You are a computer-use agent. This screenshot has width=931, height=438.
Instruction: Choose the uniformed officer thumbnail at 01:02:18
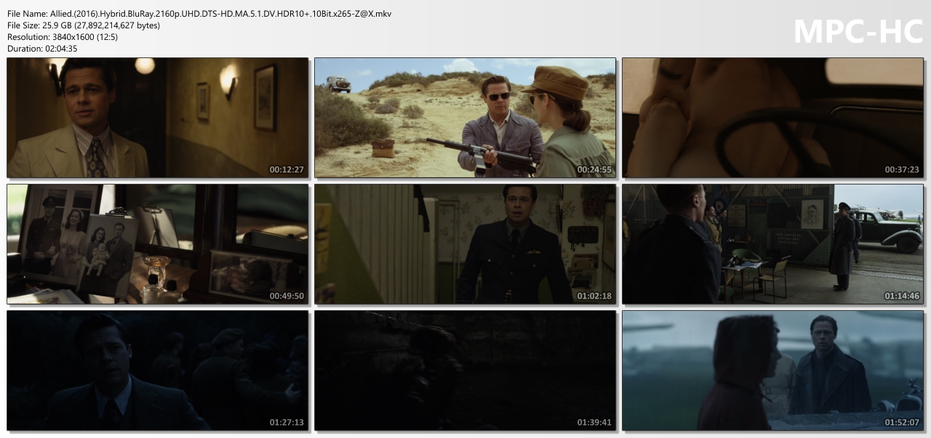point(465,244)
